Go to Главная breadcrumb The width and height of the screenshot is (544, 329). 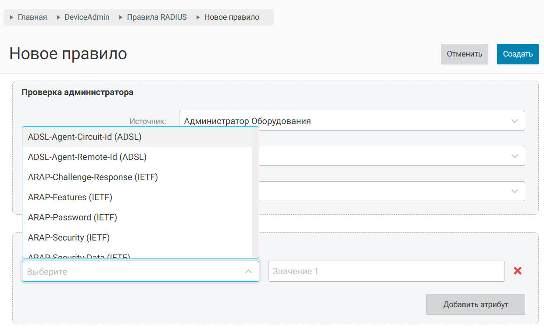point(32,17)
